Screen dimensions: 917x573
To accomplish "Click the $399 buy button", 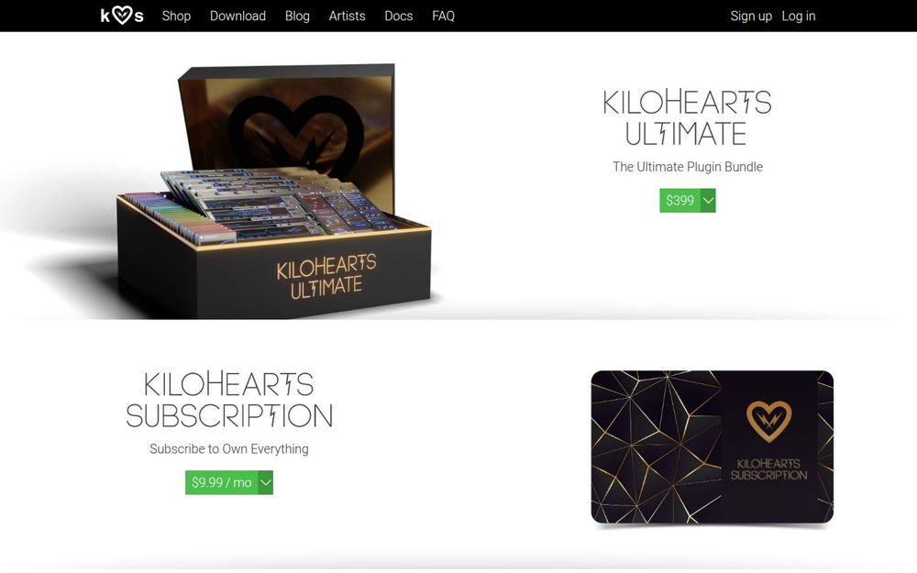I will click(x=679, y=201).
